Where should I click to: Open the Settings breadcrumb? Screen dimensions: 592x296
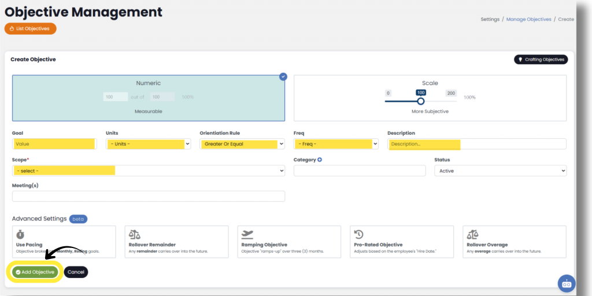point(490,19)
